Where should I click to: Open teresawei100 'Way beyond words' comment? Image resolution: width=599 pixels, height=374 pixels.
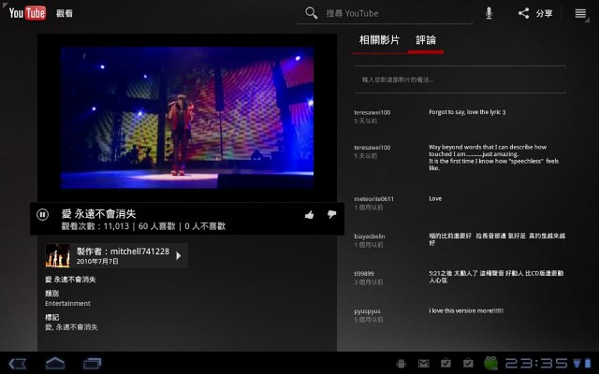point(493,157)
